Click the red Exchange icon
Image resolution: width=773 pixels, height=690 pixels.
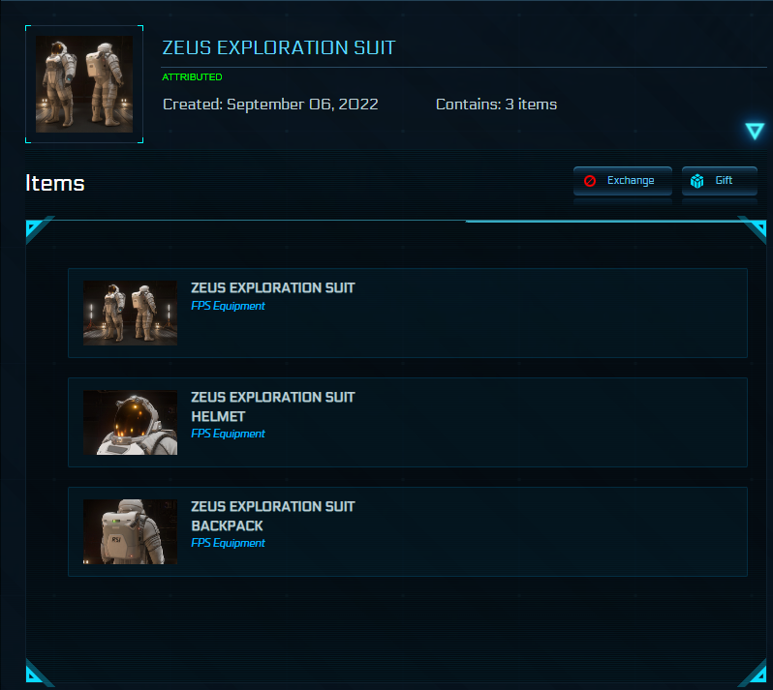pos(590,181)
